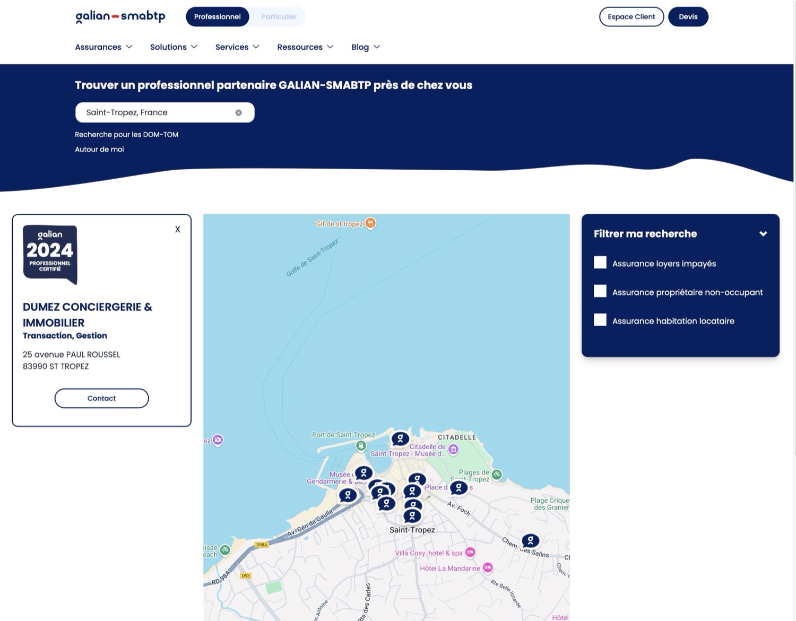Clear the Saint-Tropez location search field

(239, 112)
